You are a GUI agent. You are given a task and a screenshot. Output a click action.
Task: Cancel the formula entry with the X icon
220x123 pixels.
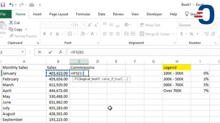40,52
